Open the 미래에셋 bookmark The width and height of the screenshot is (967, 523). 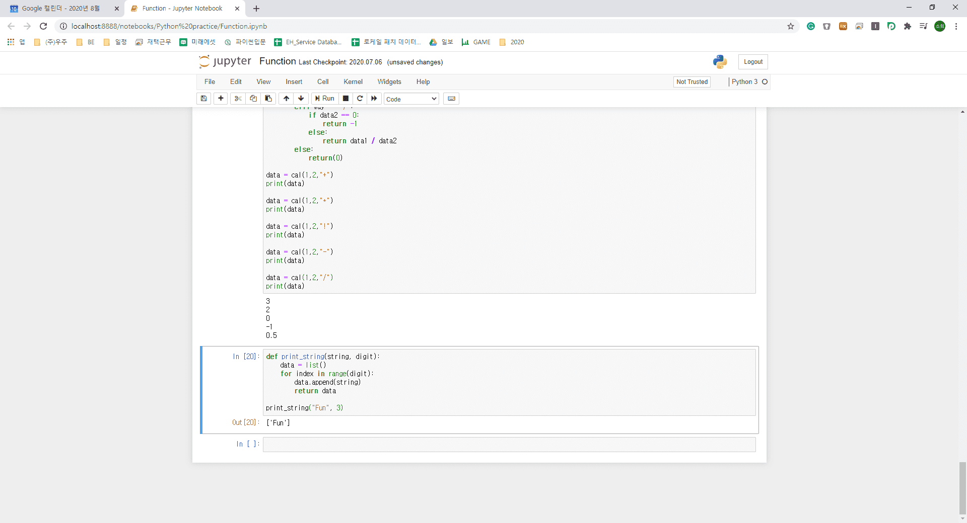[197, 42]
